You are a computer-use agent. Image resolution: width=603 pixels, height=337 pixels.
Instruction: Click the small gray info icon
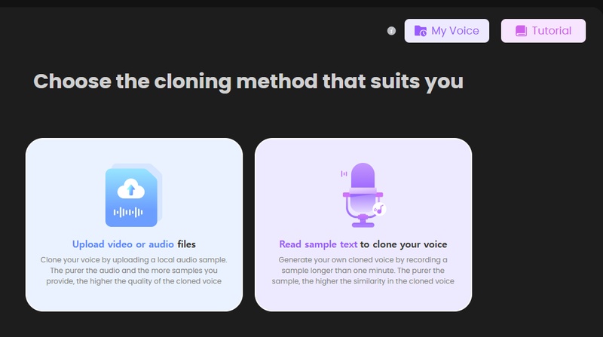coord(391,31)
